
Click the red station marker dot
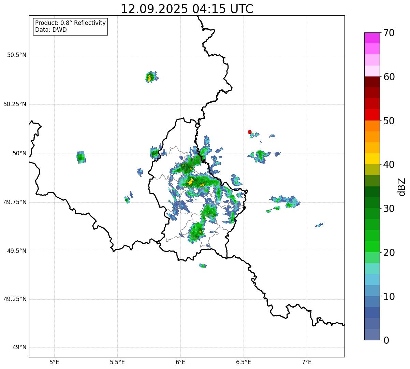coord(250,132)
